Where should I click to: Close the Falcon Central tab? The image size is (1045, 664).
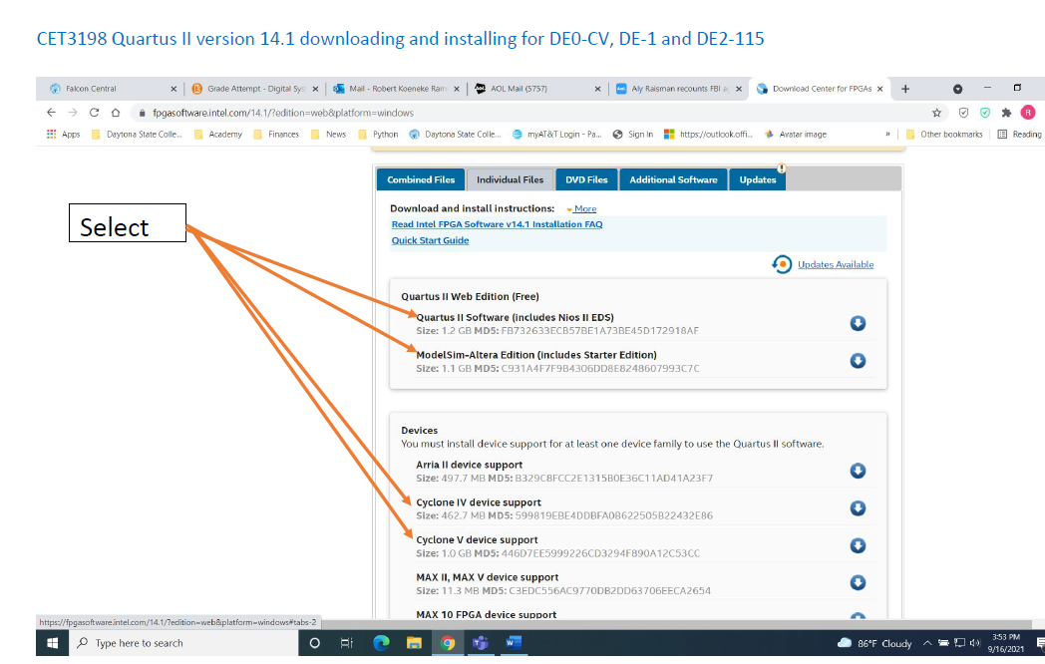click(174, 89)
